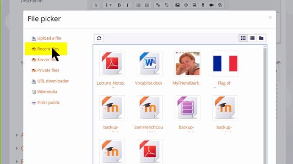Click the insert image icon
This screenshot has height=164, width=293.
tap(177, 5)
